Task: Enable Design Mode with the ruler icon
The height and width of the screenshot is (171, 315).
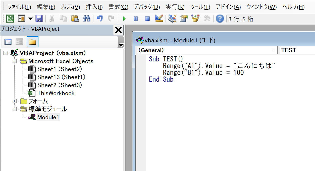Action: click(159, 19)
